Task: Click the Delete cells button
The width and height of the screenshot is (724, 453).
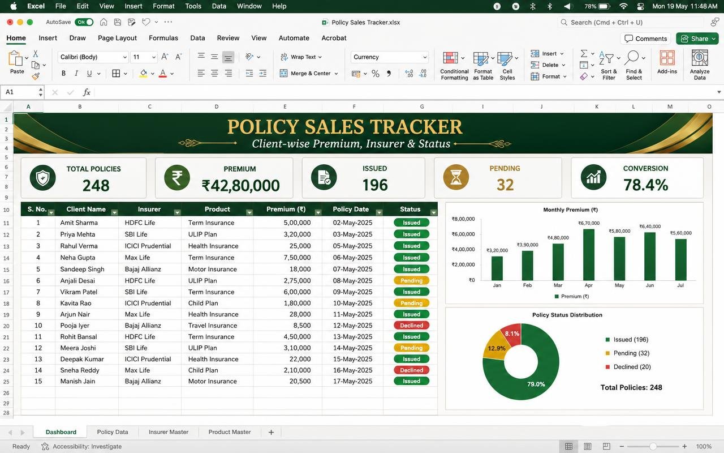Action: coord(548,65)
